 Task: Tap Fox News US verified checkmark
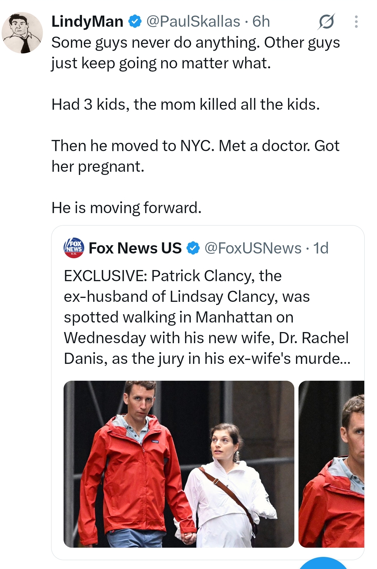[x=193, y=248]
